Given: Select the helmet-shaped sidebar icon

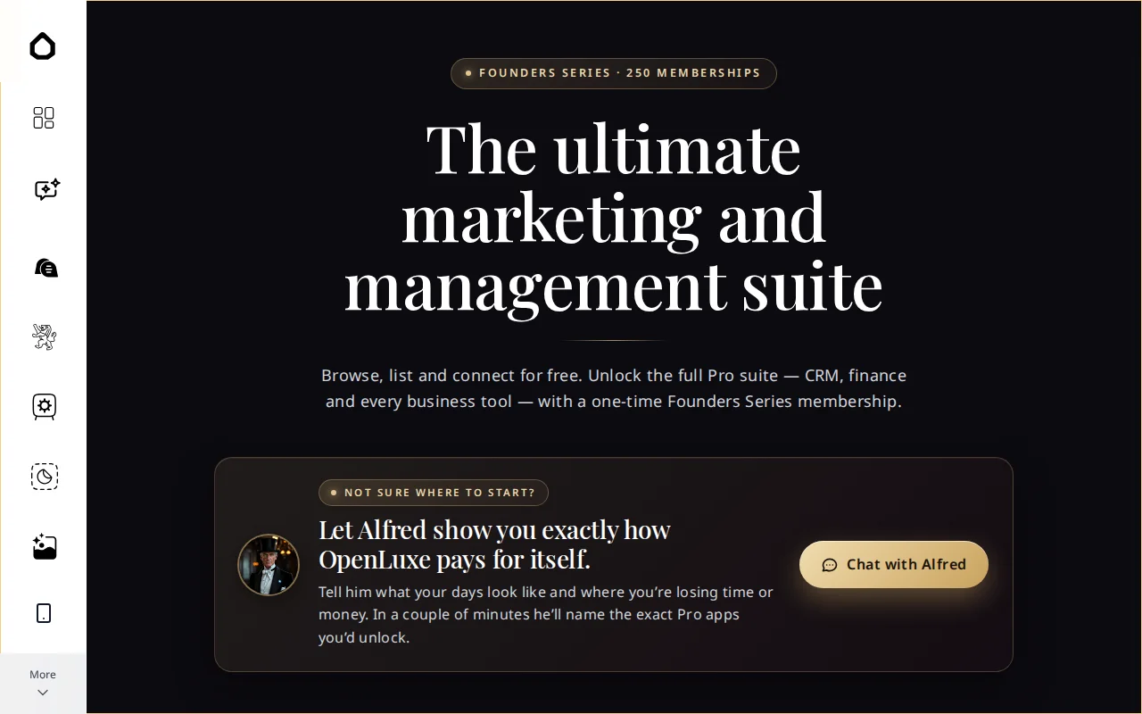Looking at the screenshot, I should [46, 268].
